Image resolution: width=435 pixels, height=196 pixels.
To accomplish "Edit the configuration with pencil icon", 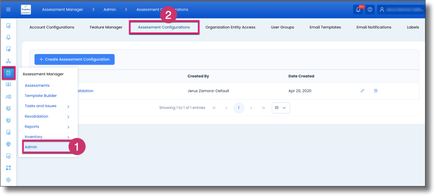I will pyautogui.click(x=362, y=91).
